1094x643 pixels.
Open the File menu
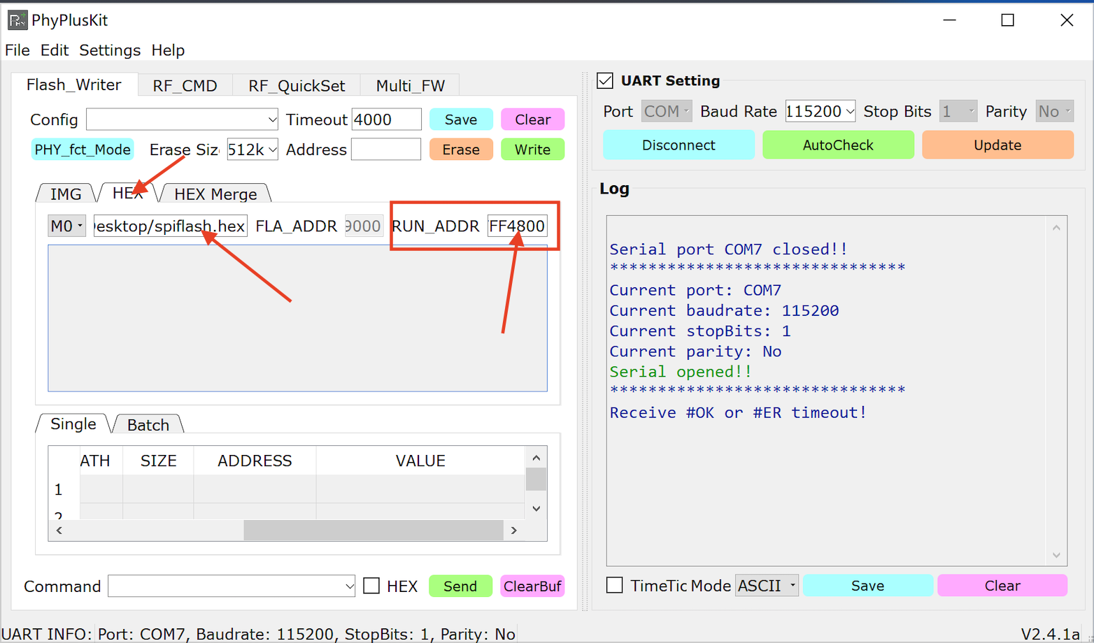17,50
